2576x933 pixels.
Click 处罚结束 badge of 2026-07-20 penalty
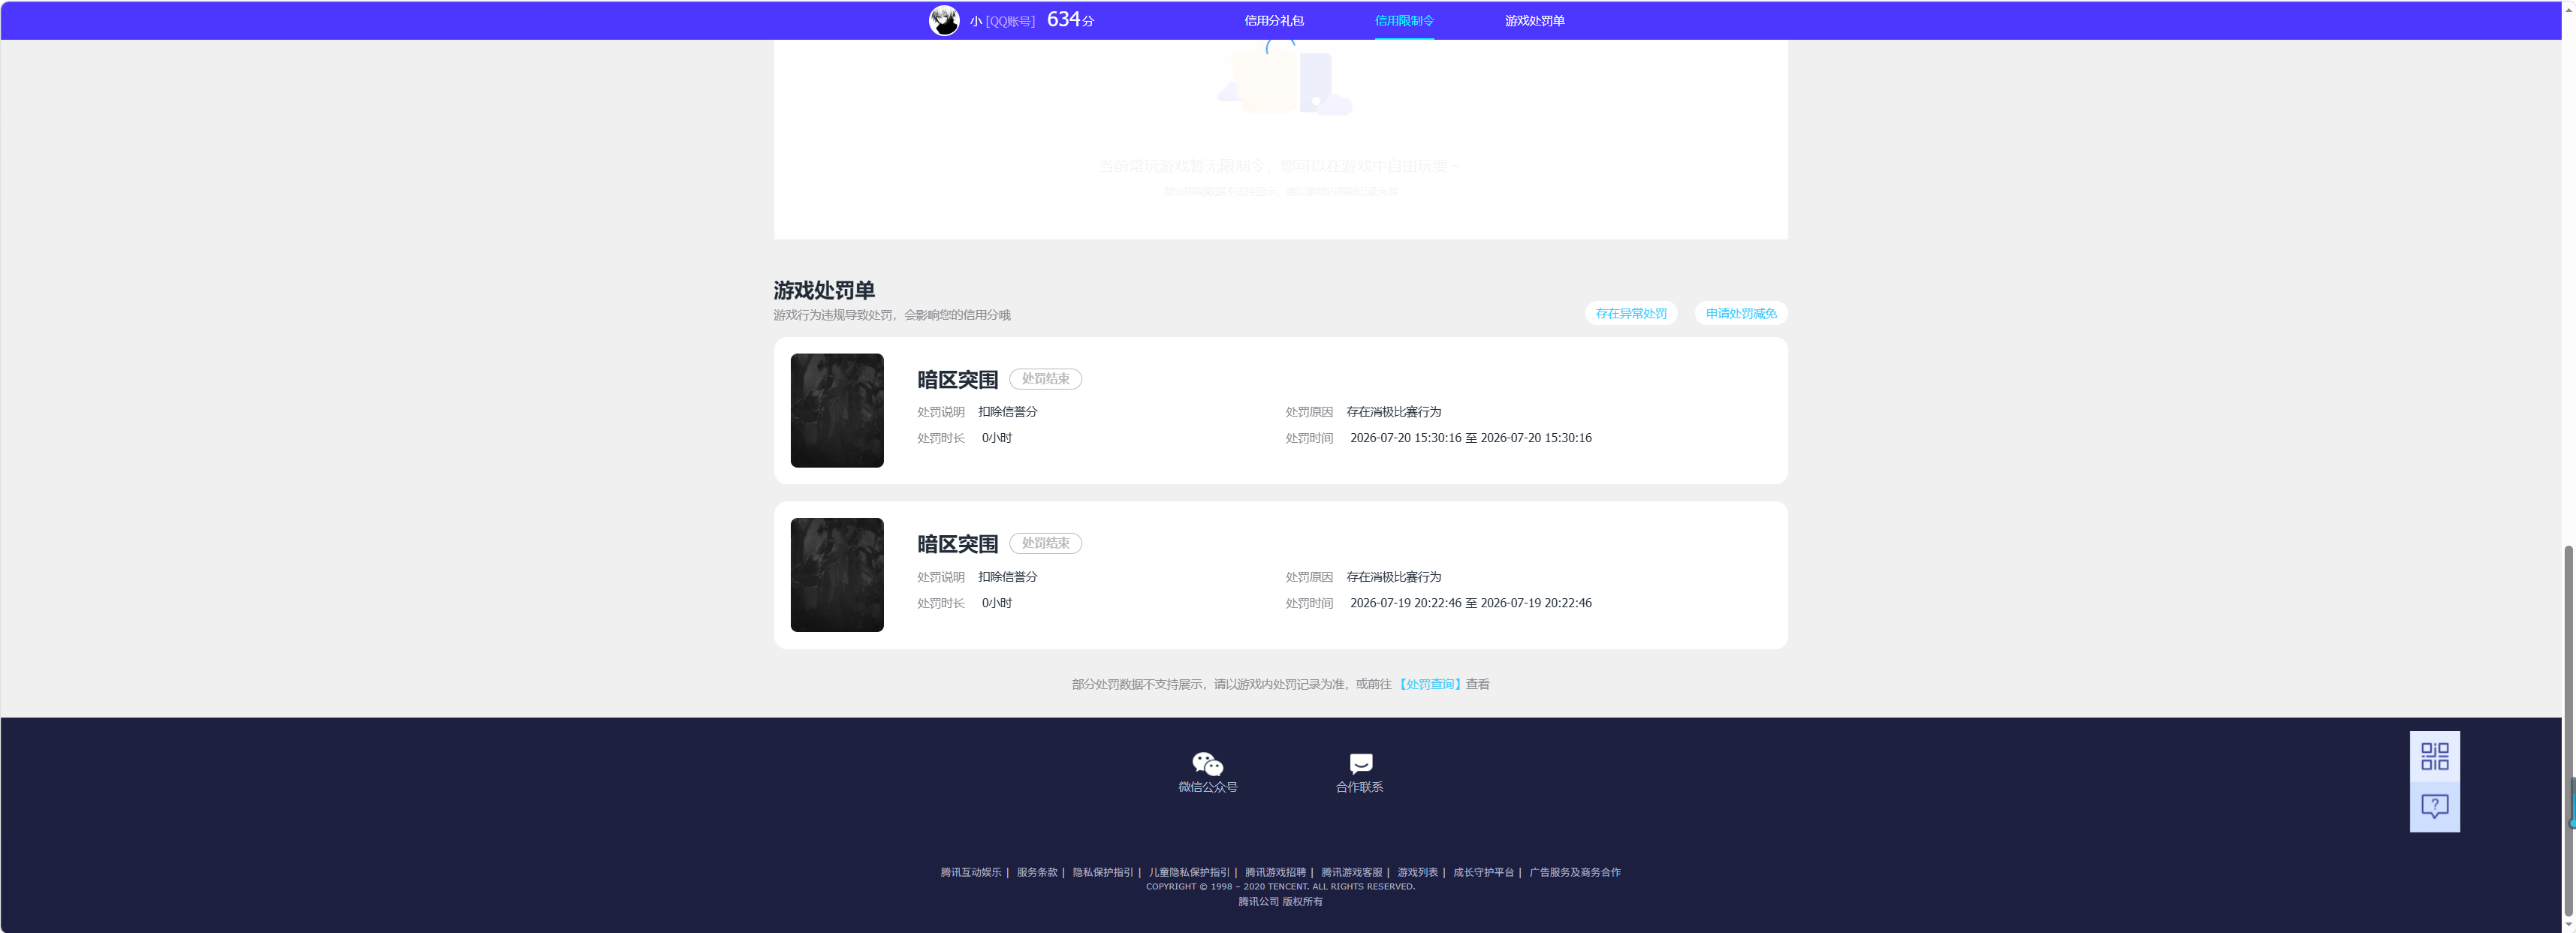click(1045, 378)
